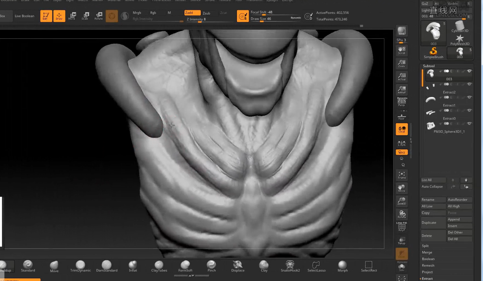Click the BPR render button
Screen dimensions: 483x281
(x=402, y=31)
